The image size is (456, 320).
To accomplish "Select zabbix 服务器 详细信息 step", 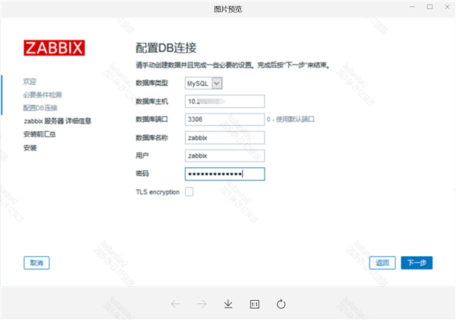I will click(57, 121).
